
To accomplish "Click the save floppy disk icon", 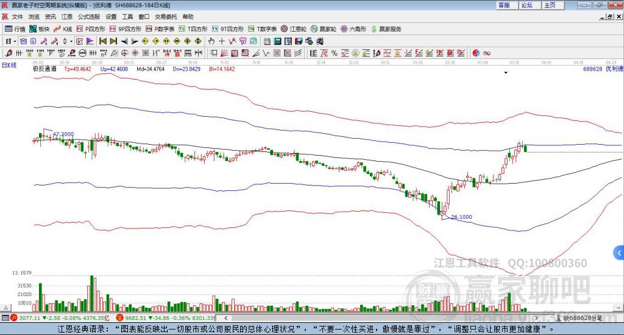I will pos(299,41).
